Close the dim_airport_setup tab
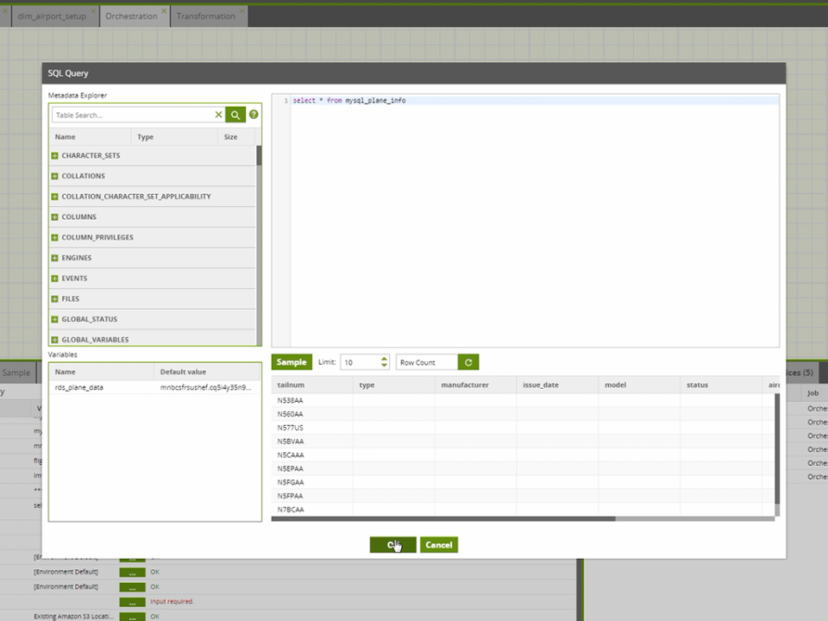 coord(95,10)
